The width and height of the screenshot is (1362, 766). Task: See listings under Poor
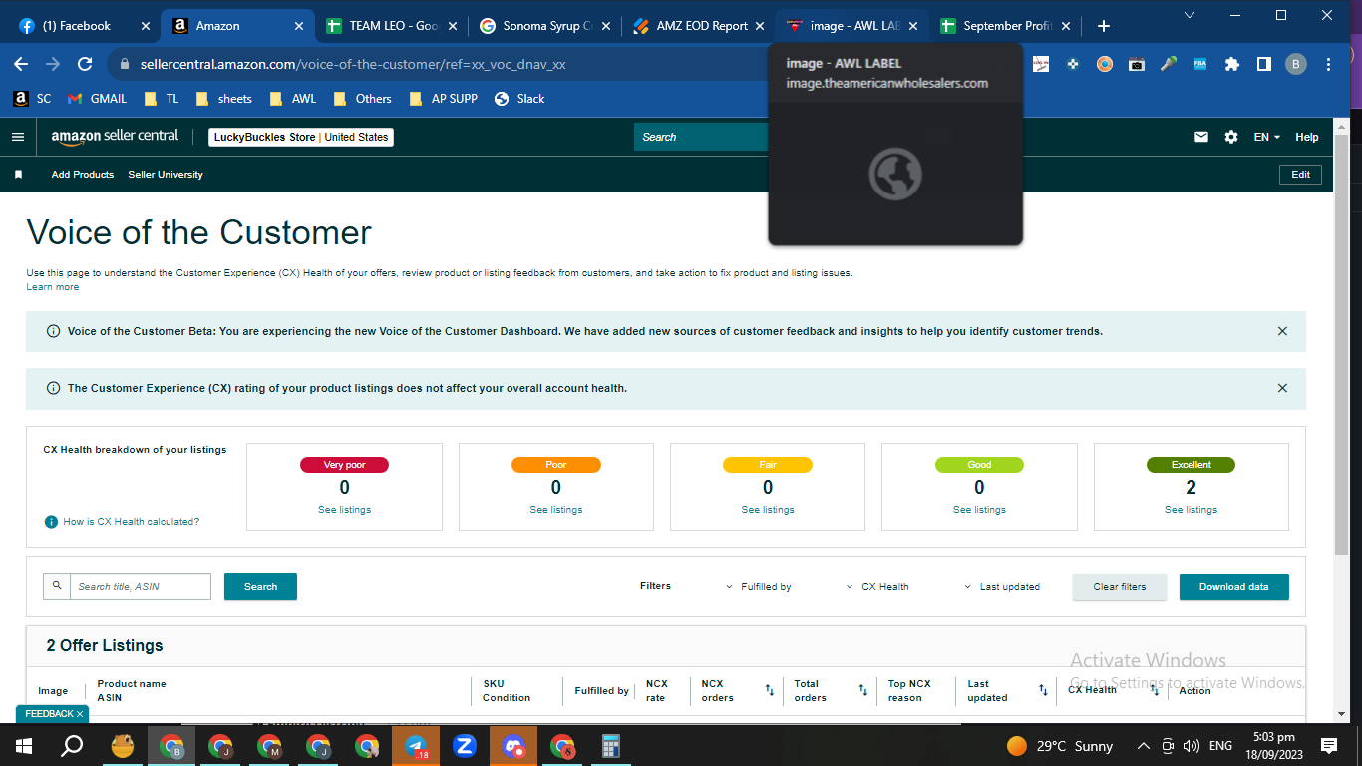click(556, 510)
